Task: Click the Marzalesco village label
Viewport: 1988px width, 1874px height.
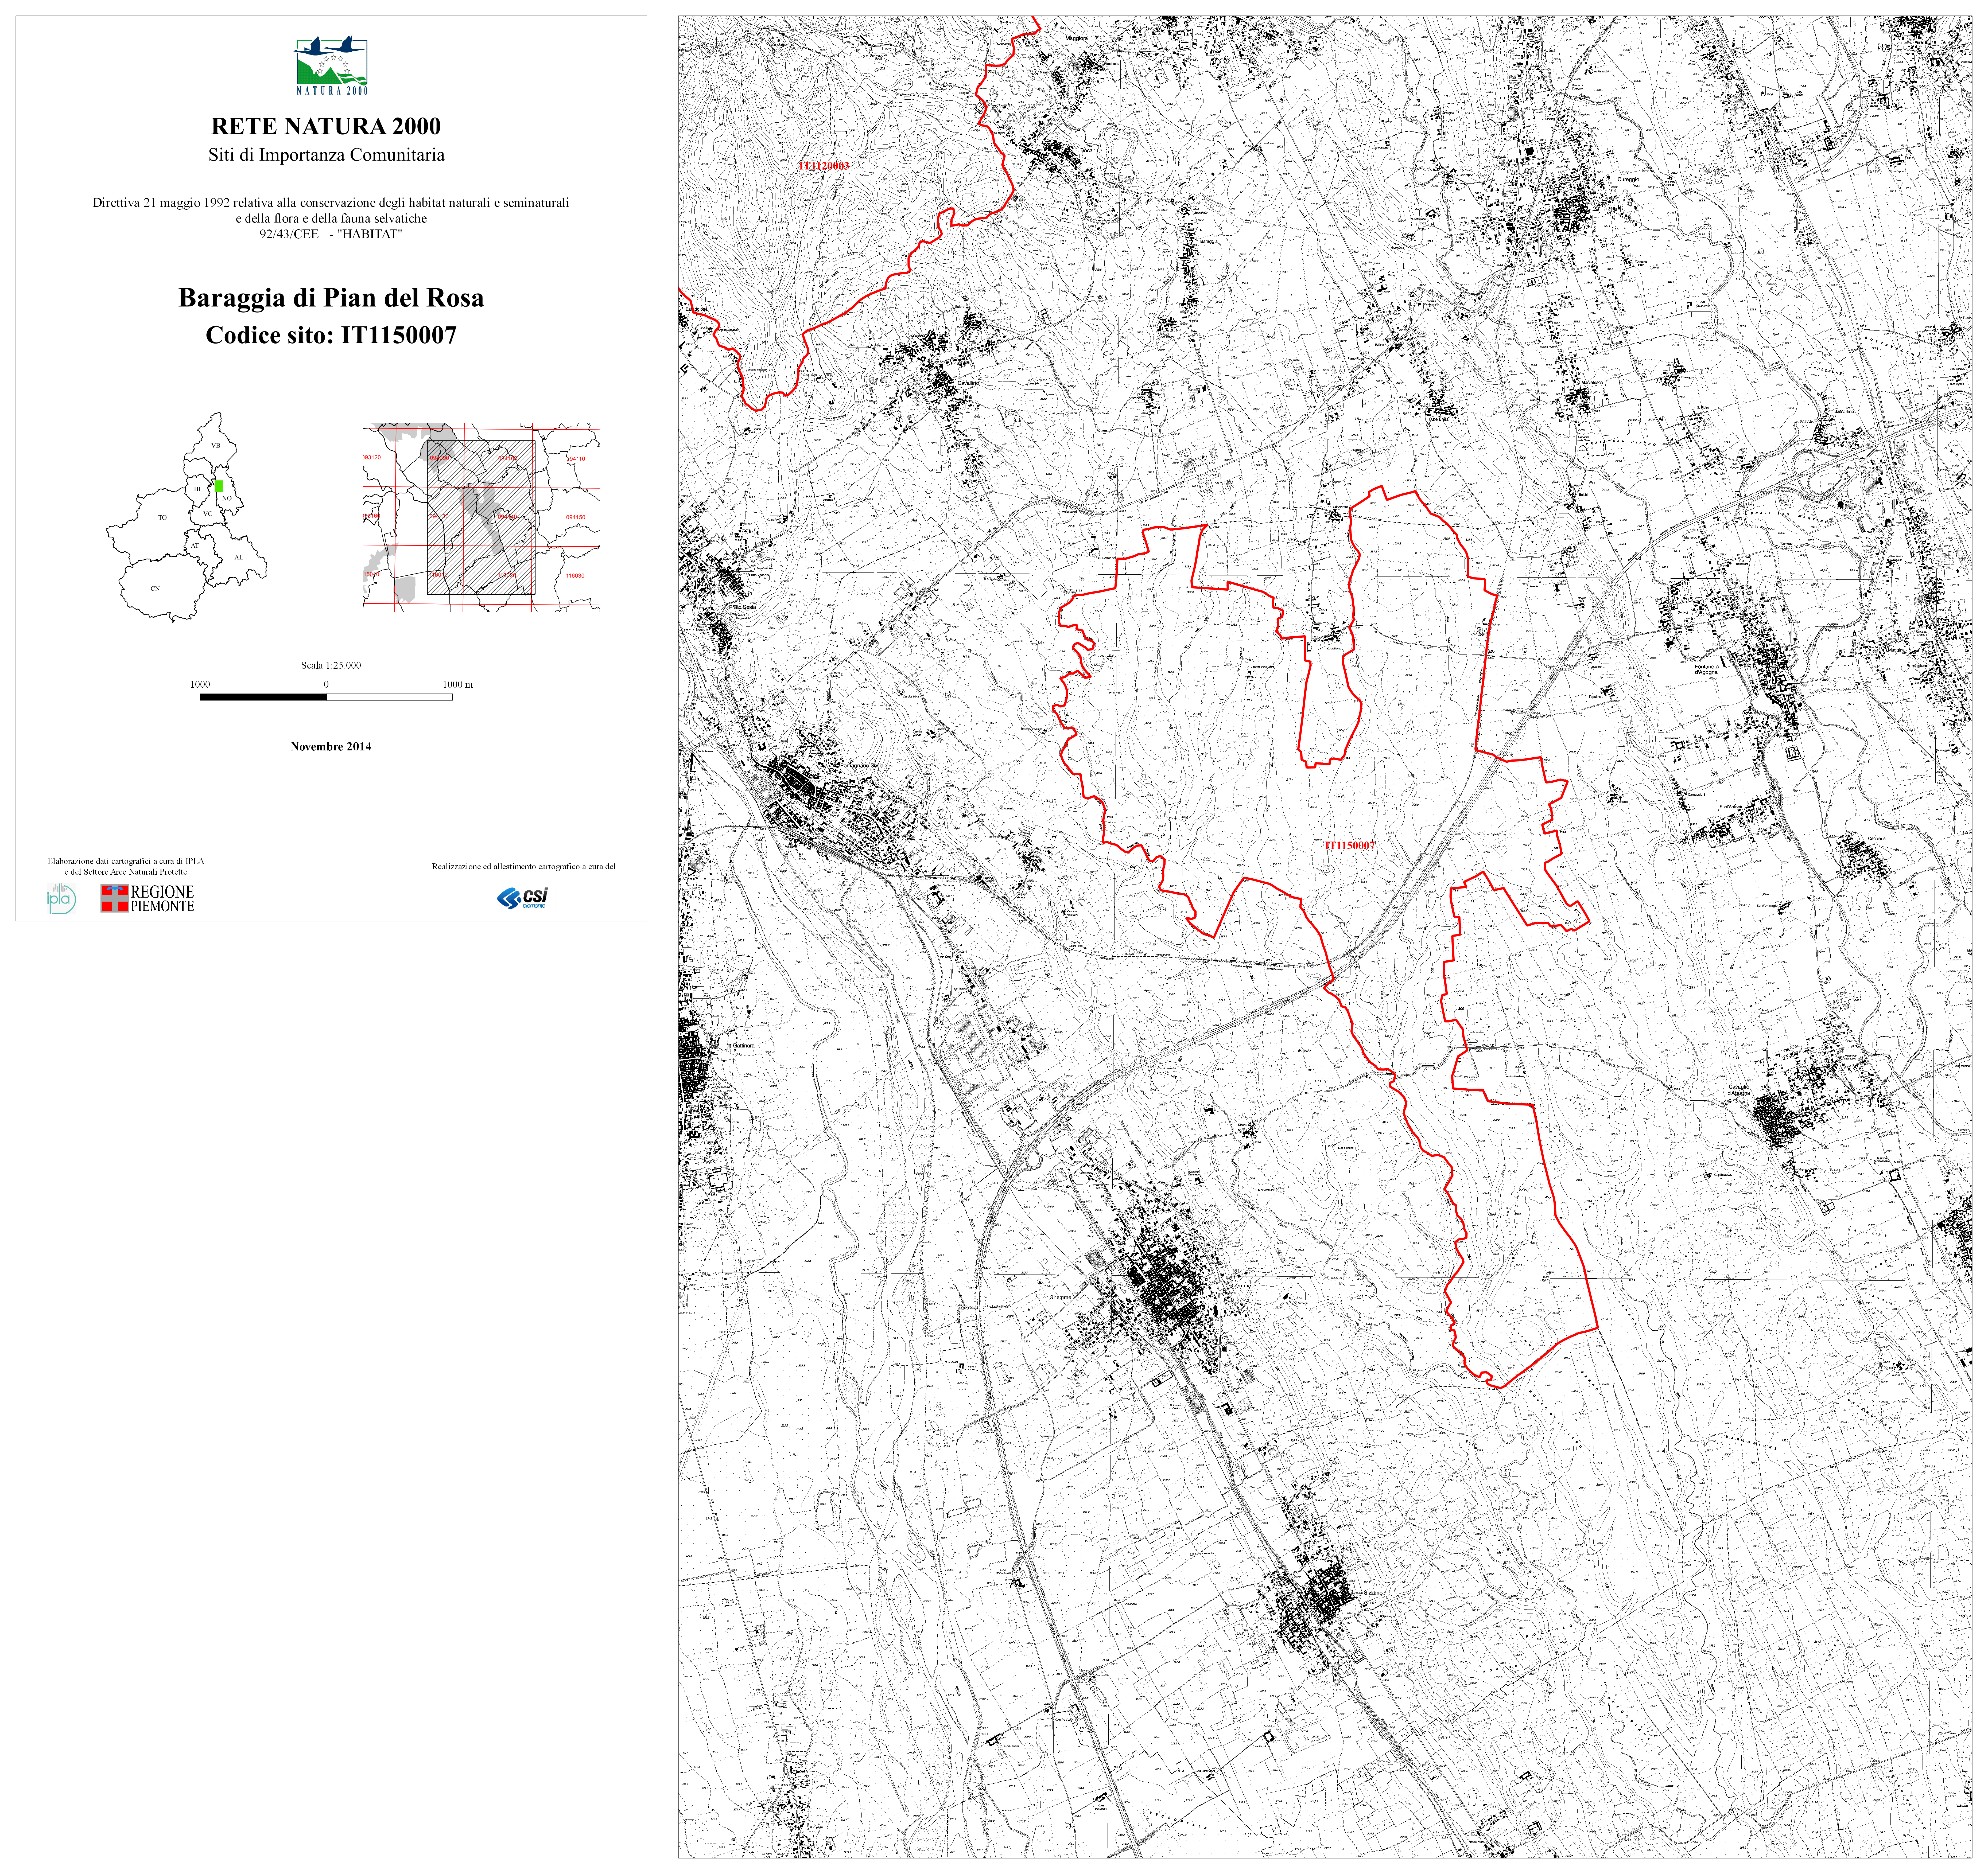Action: [1592, 383]
